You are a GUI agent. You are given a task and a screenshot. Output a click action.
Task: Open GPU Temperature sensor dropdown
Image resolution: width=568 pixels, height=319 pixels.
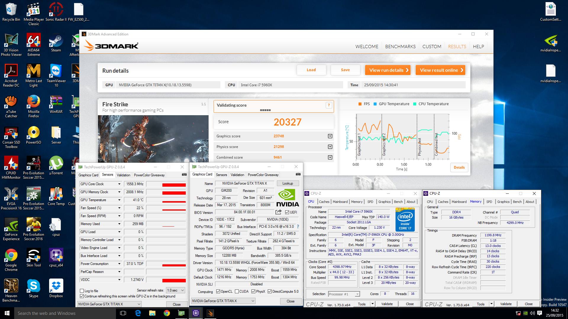119,200
